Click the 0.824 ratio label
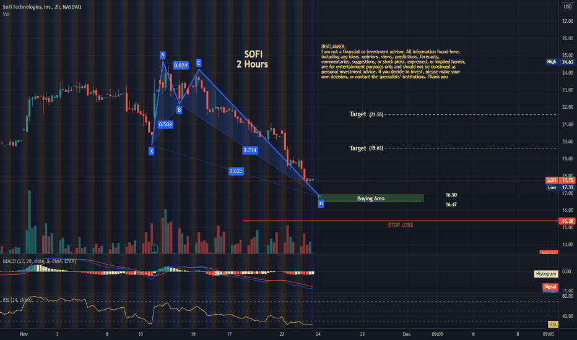Image resolution: width=577 pixels, height=340 pixels. 181,65
